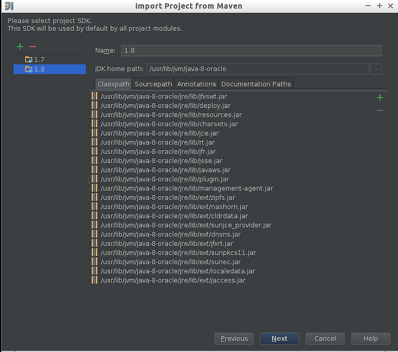Open the Documentation Paths tab
The width and height of the screenshot is (398, 352).
tap(256, 84)
